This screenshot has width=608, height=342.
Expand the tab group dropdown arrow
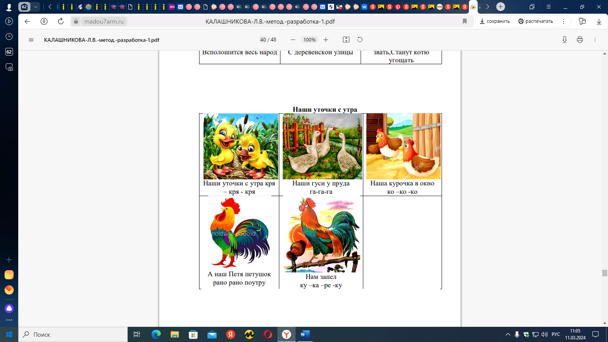[x=36, y=7]
